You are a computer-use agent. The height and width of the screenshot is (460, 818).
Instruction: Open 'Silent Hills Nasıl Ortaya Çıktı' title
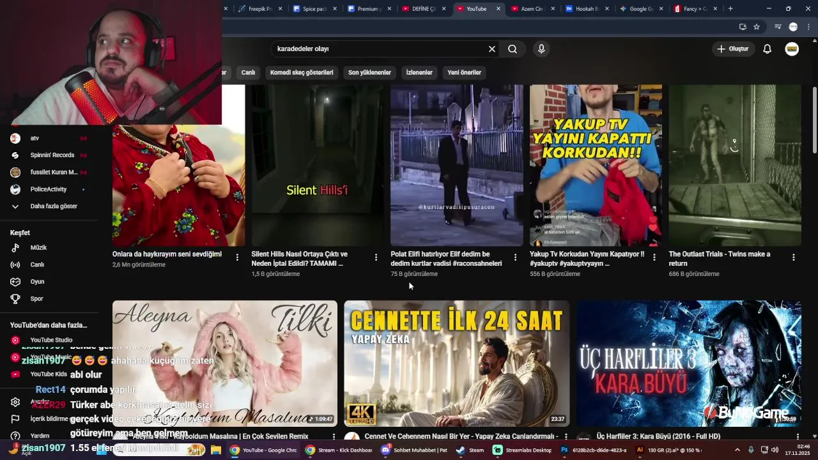point(300,259)
